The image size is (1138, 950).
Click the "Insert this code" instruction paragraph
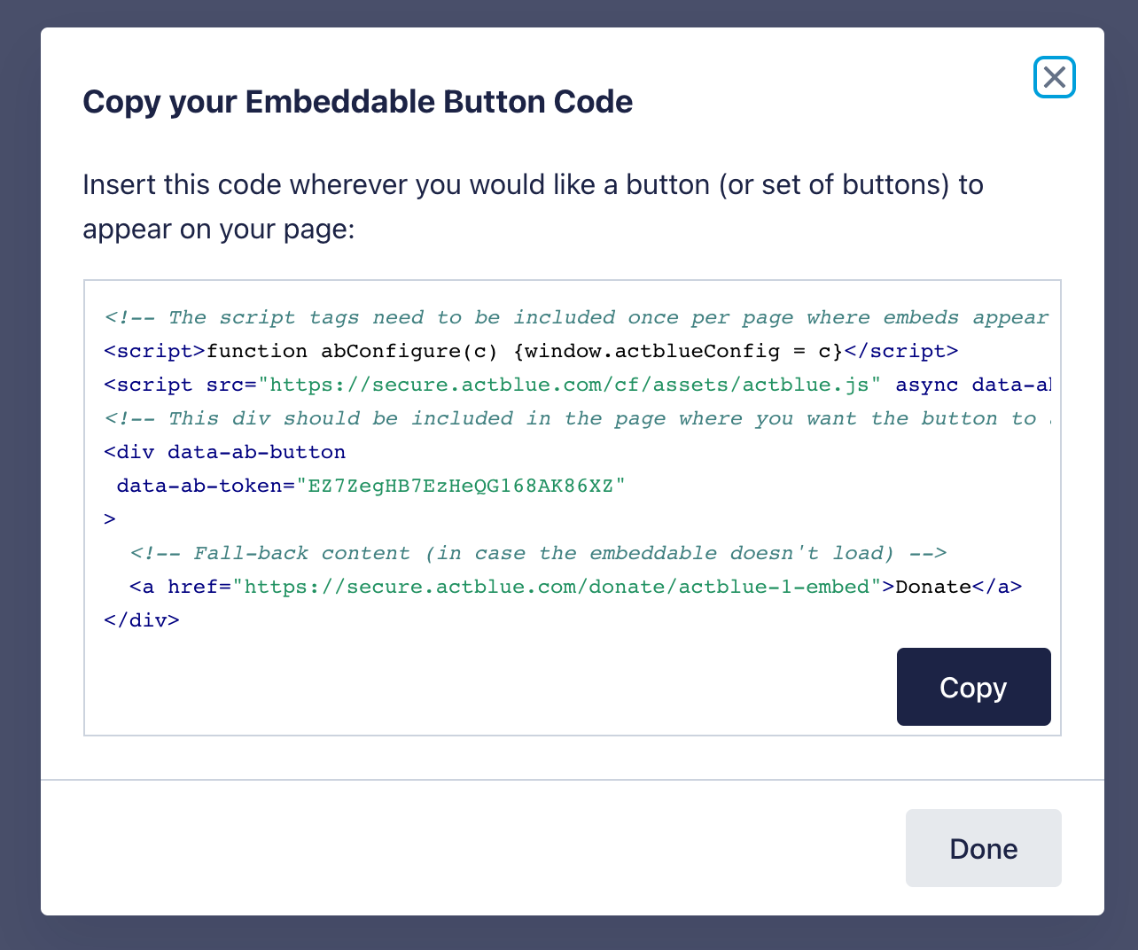click(532, 206)
